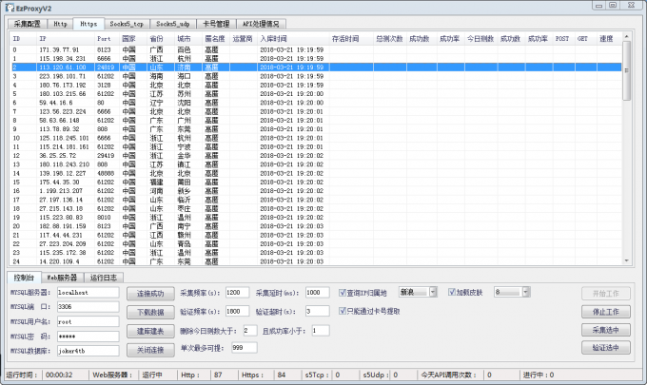Switch to the 运行日志 tab
The width and height of the screenshot is (647, 385).
click(x=104, y=278)
